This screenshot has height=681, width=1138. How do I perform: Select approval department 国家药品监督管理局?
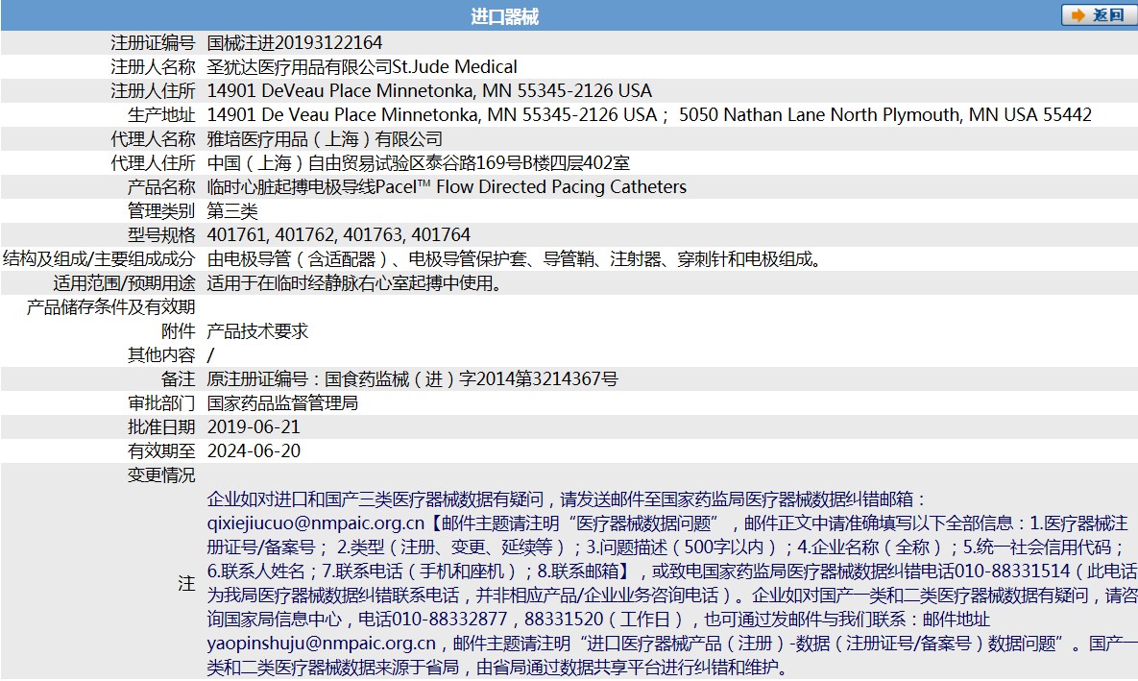282,402
